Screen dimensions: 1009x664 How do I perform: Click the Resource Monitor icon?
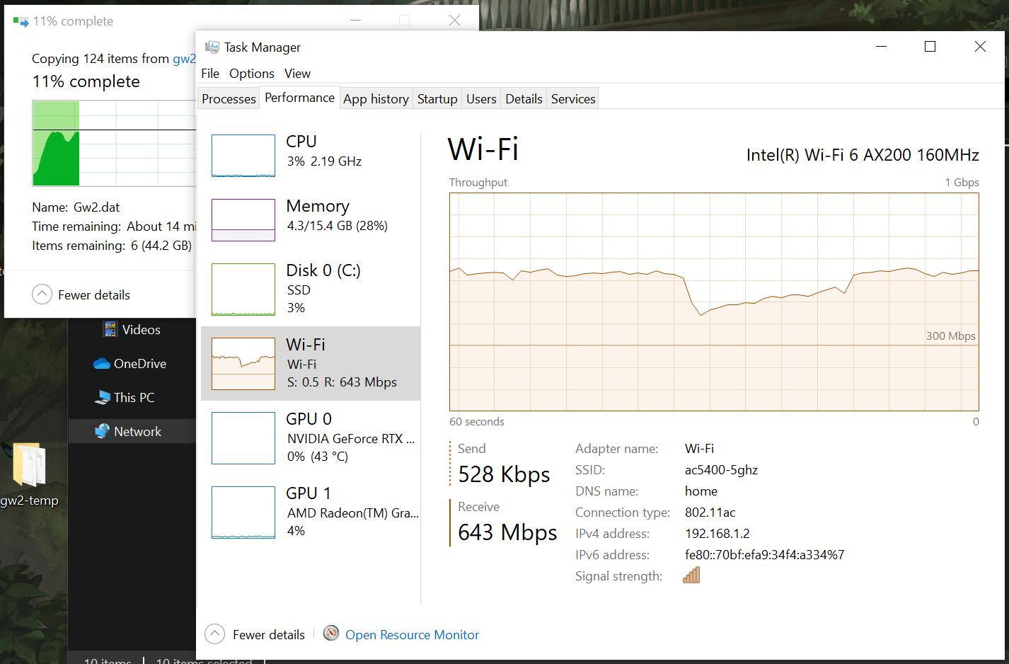330,634
